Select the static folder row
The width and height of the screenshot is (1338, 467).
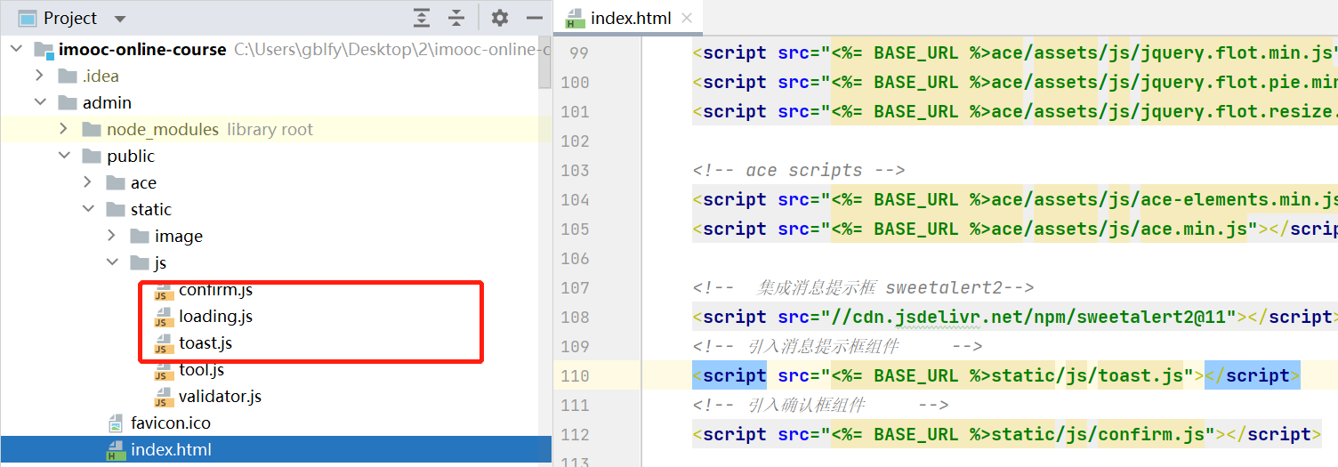[151, 209]
